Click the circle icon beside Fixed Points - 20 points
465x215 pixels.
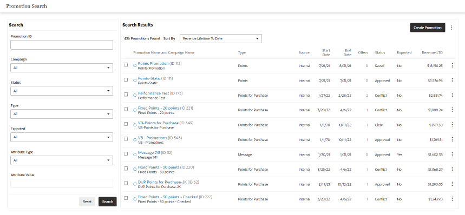(x=135, y=110)
